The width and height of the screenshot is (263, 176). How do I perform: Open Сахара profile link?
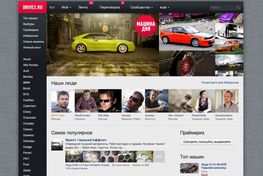pos(126,115)
